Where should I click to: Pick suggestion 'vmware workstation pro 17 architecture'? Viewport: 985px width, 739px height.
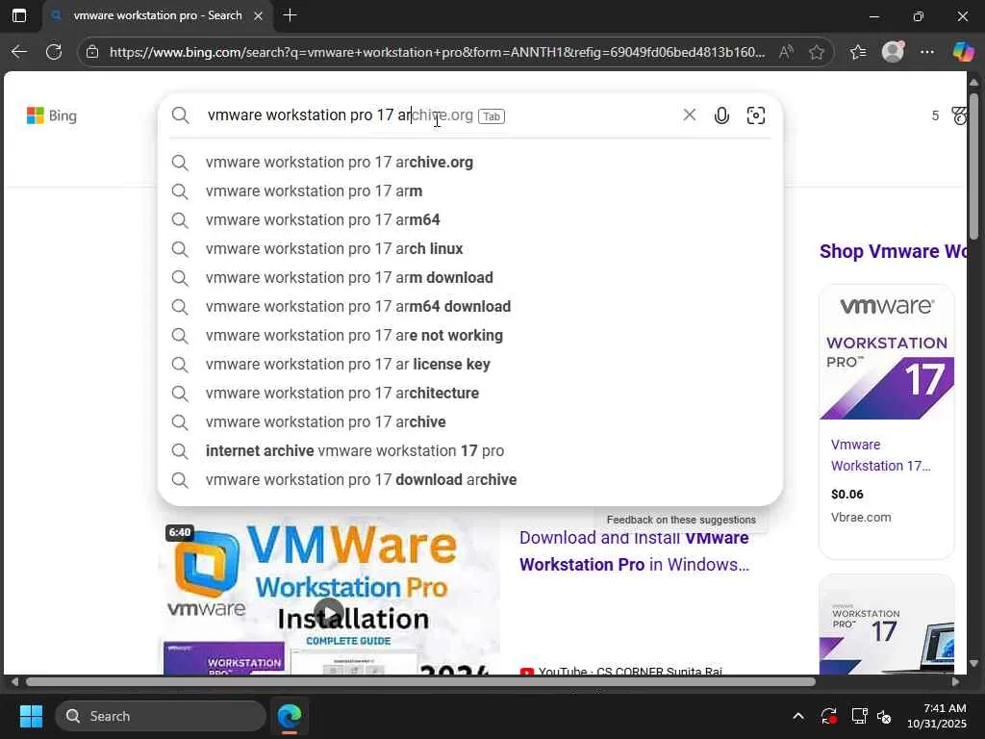coord(469,394)
